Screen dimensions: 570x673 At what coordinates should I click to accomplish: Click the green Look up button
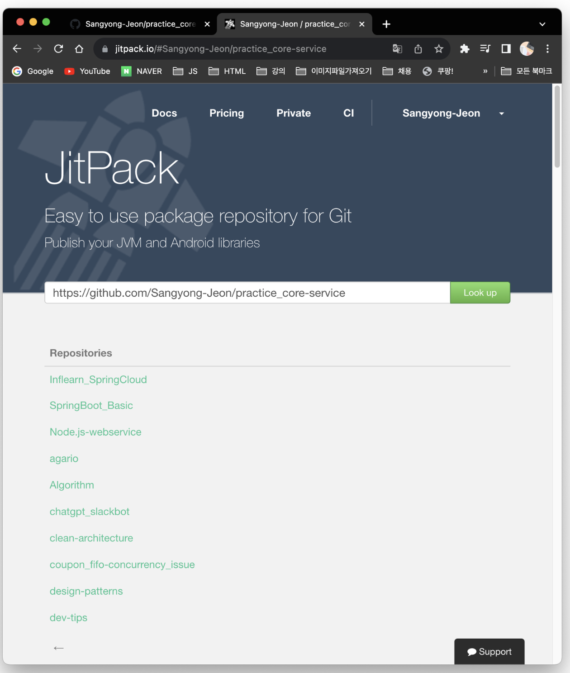[x=480, y=293]
